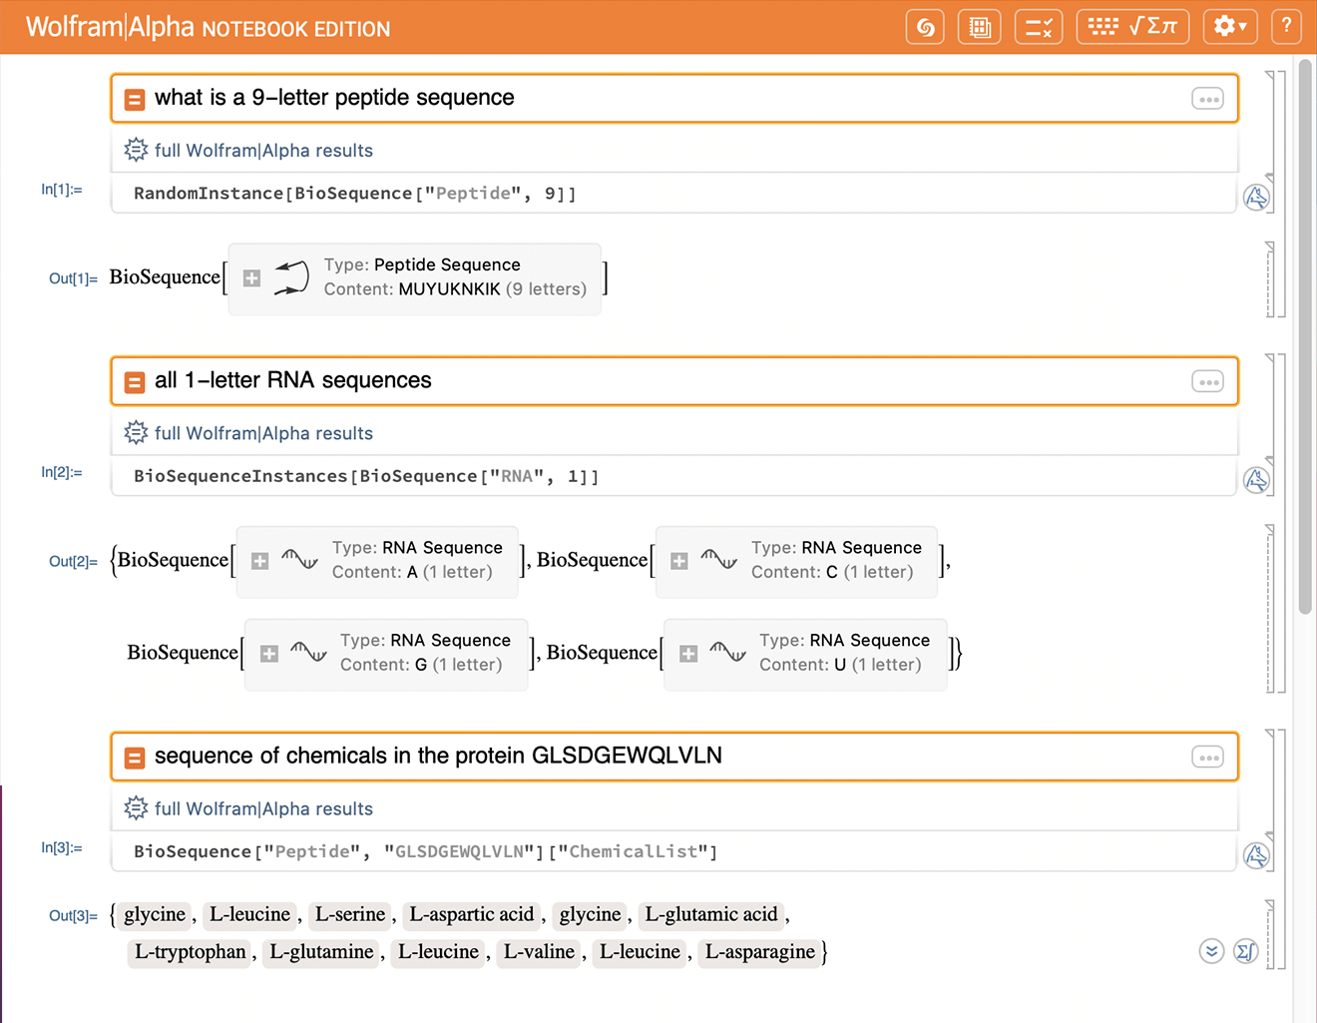Image resolution: width=1317 pixels, height=1023 pixels.
Task: Open options menu for protein GLSDGEWQLVLN query
Action: click(x=1207, y=757)
